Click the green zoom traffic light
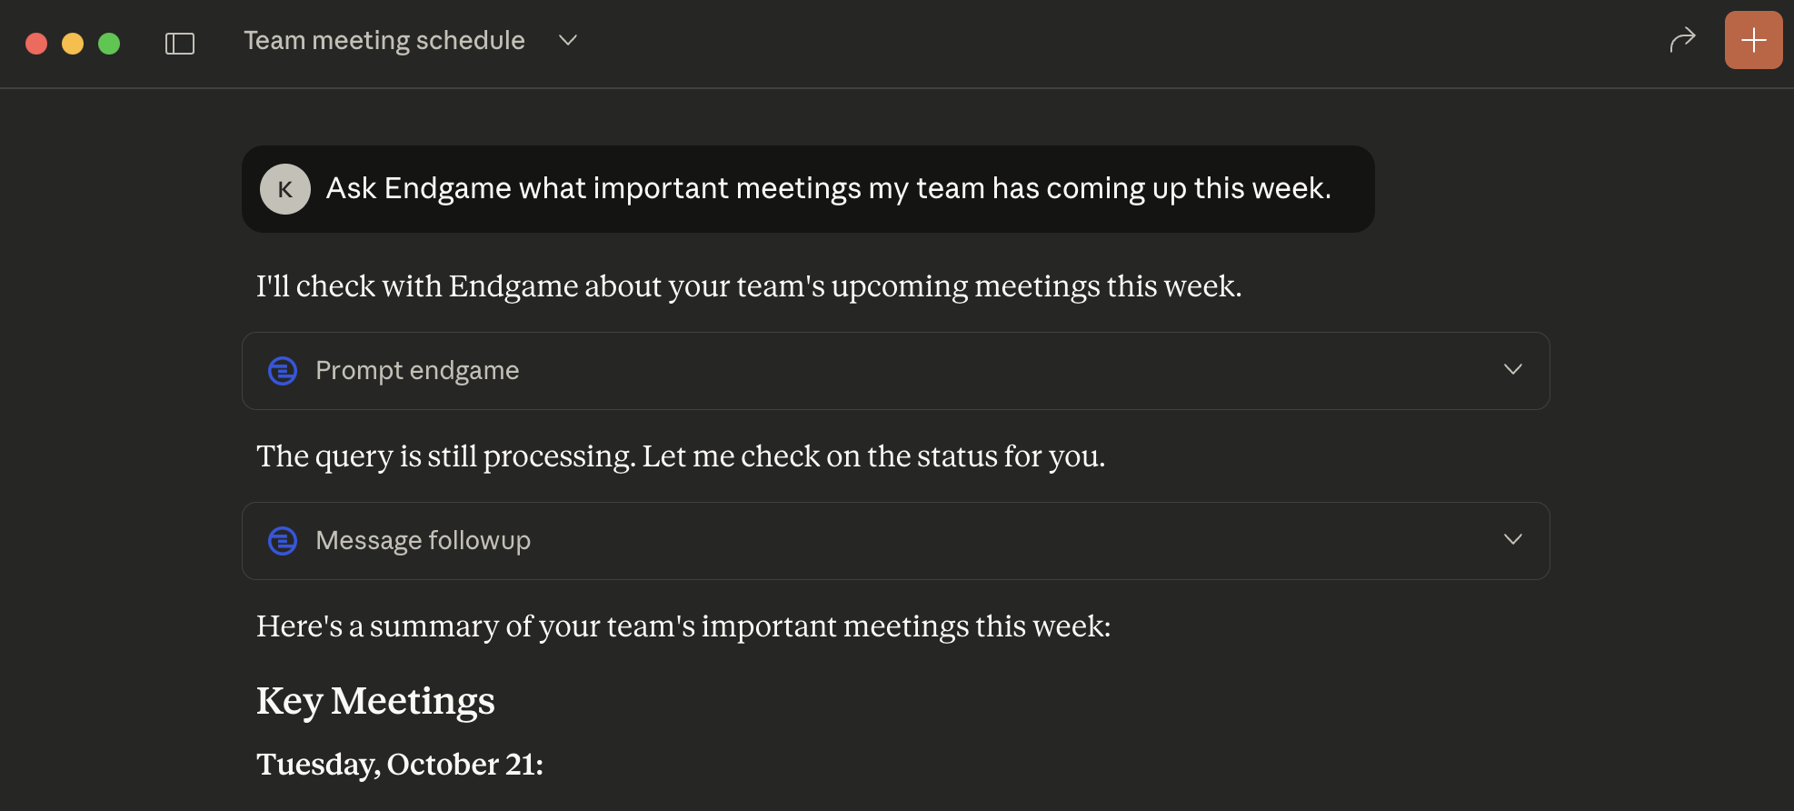 click(x=109, y=42)
